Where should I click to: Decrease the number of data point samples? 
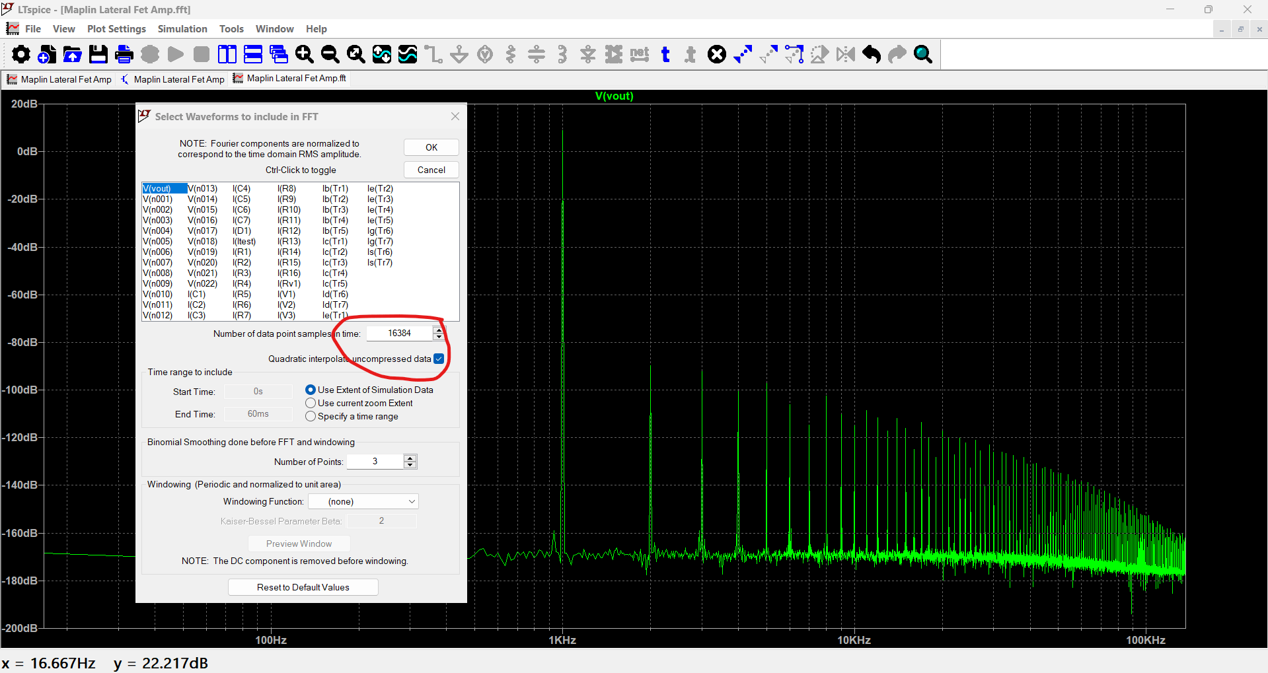pyautogui.click(x=439, y=337)
